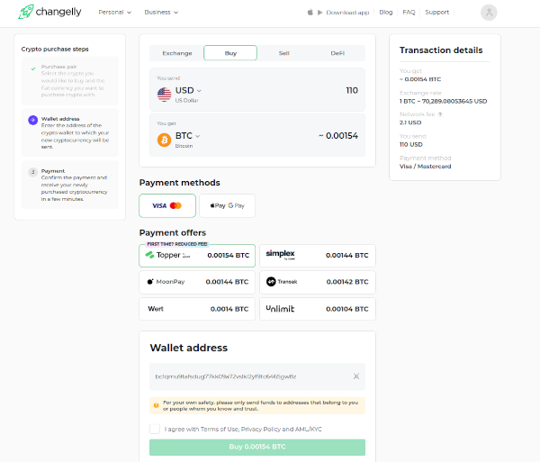Open the Support link

point(436,12)
